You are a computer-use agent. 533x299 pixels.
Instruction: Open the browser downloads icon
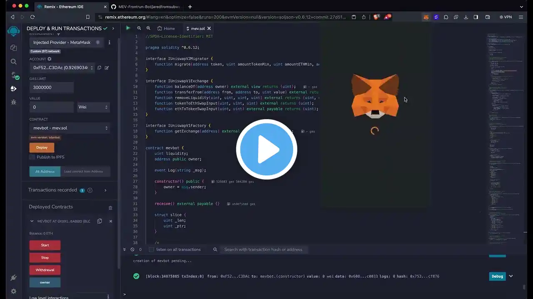tap(466, 17)
